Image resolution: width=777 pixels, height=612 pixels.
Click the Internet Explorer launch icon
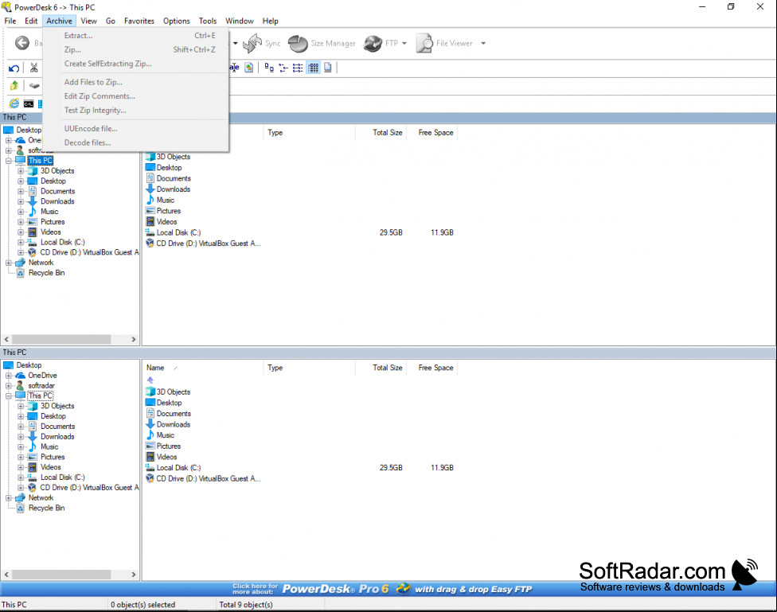pyautogui.click(x=14, y=103)
